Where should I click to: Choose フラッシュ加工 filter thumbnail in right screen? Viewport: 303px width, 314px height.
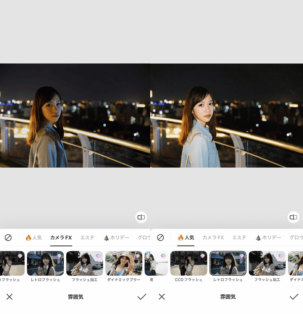267,264
